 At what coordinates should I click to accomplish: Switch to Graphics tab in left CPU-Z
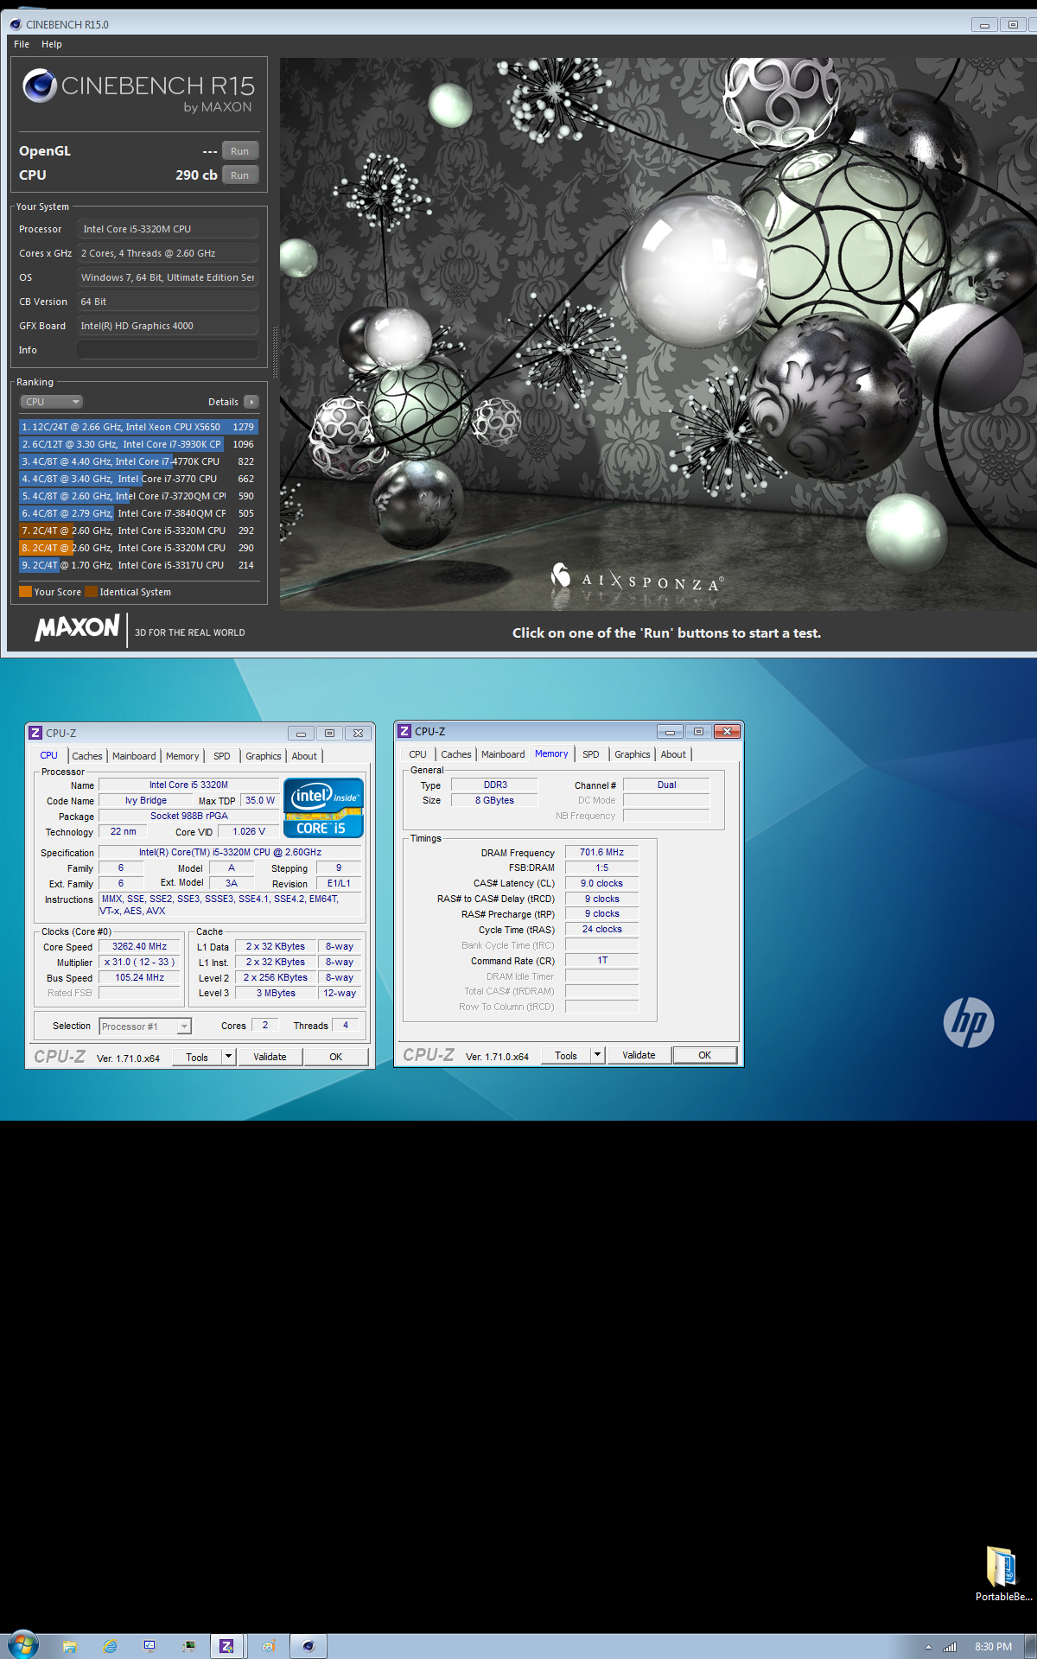click(263, 756)
